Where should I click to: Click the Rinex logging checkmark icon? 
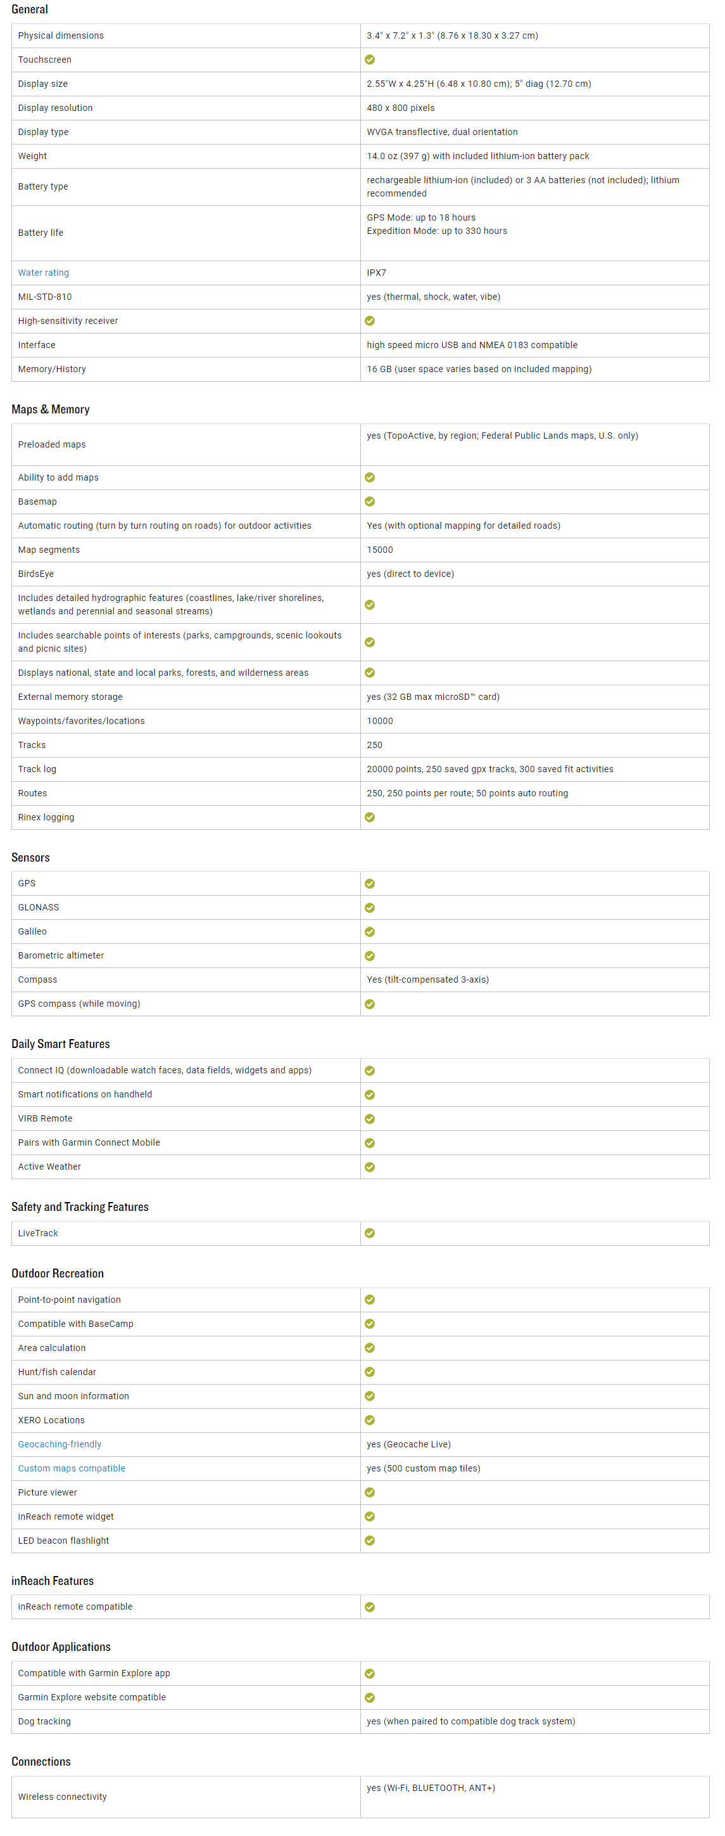coord(370,817)
